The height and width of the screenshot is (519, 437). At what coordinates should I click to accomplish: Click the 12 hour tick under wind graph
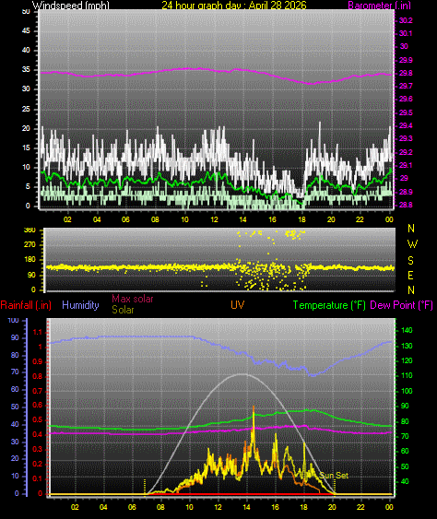tap(214, 219)
